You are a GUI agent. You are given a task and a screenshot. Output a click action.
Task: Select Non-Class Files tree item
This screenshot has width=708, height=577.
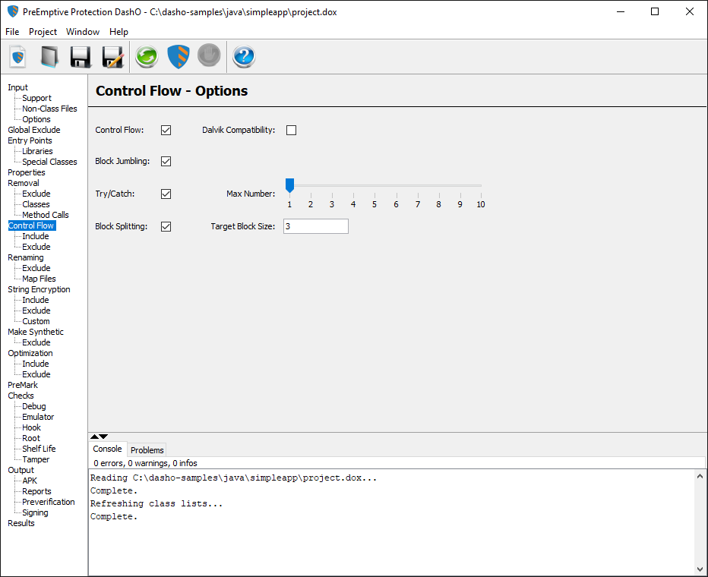coord(49,109)
